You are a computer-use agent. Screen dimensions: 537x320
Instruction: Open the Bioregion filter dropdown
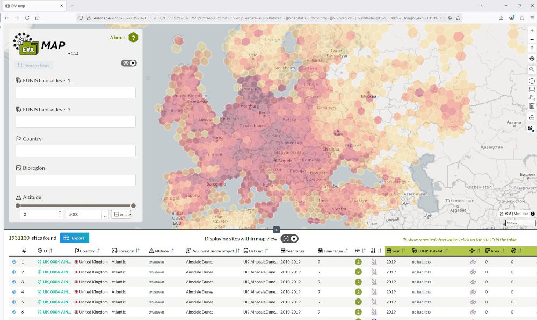click(75, 180)
